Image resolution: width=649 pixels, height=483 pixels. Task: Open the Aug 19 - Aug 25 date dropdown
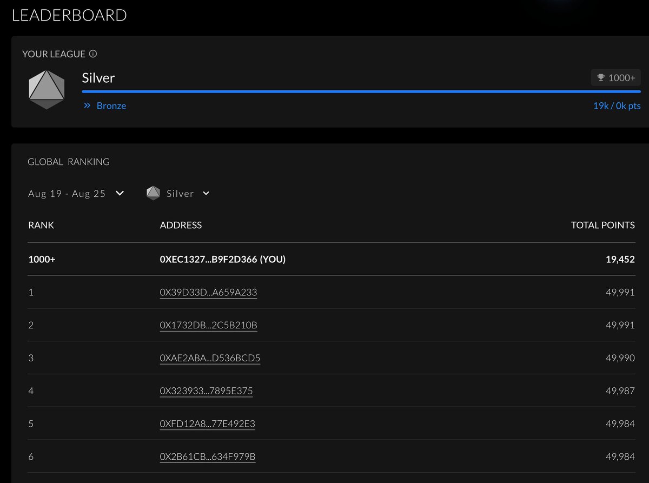[76, 194]
